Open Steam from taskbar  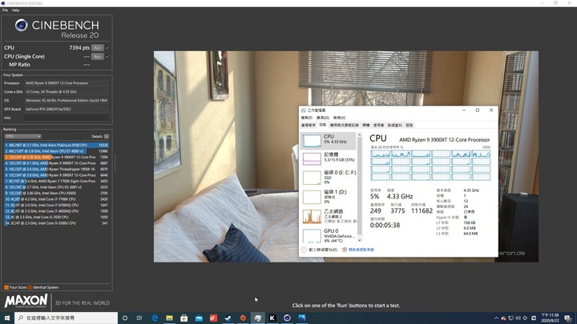228,318
